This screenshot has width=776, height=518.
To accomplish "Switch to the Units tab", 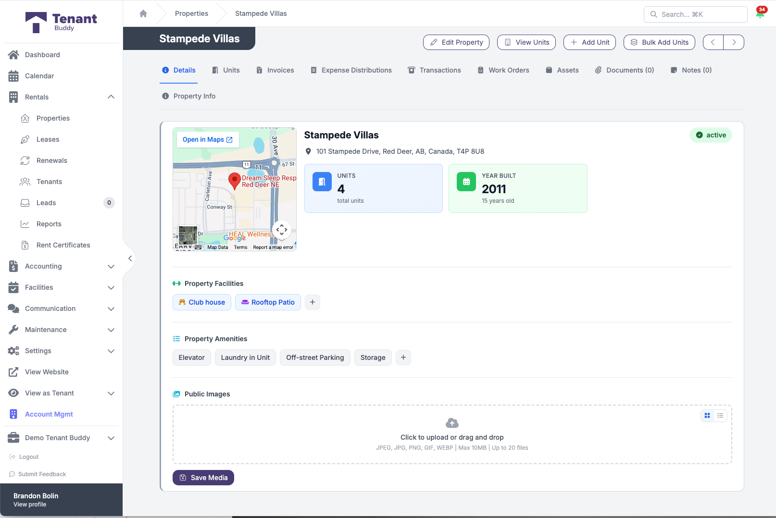I will click(x=226, y=70).
